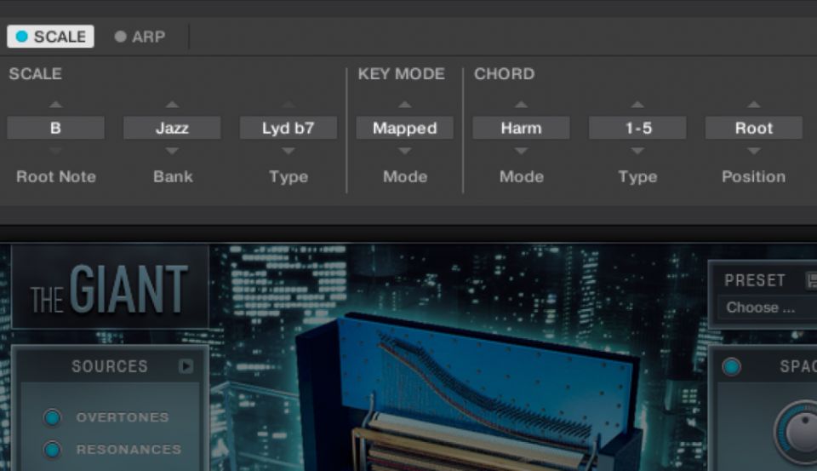
Task: Open the Mapped key mode selector
Action: click(x=405, y=128)
